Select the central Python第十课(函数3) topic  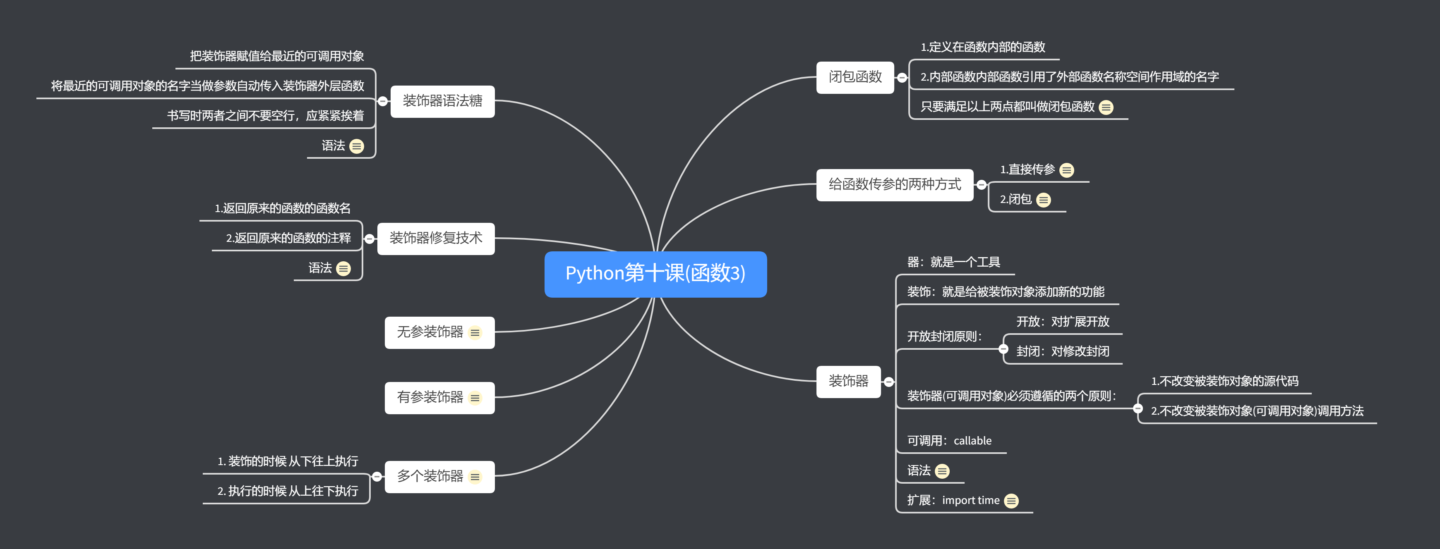(x=655, y=274)
